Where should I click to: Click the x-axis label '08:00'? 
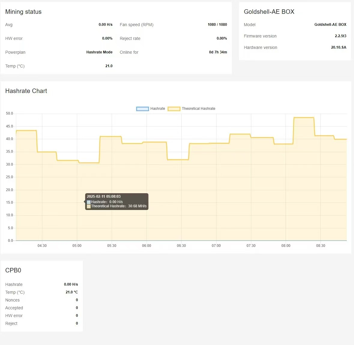[286, 246]
